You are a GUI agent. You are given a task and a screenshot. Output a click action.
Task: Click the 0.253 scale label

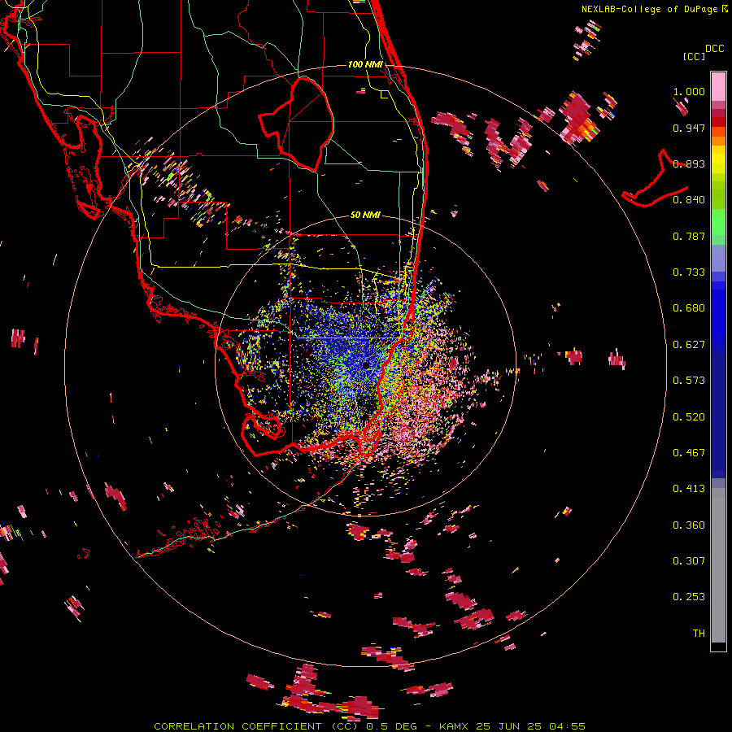tap(689, 597)
